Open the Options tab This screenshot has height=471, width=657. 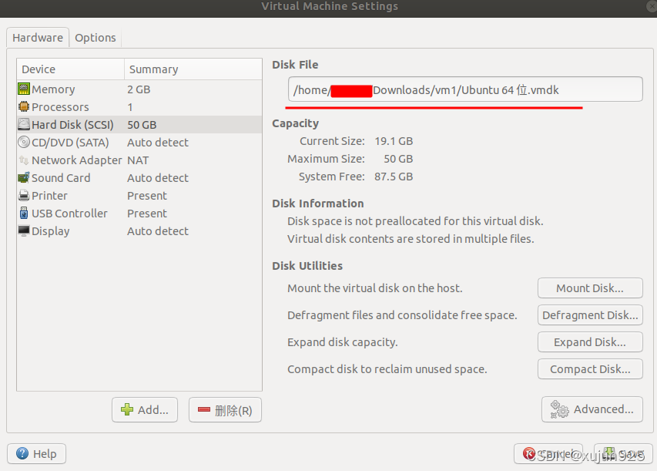click(95, 37)
